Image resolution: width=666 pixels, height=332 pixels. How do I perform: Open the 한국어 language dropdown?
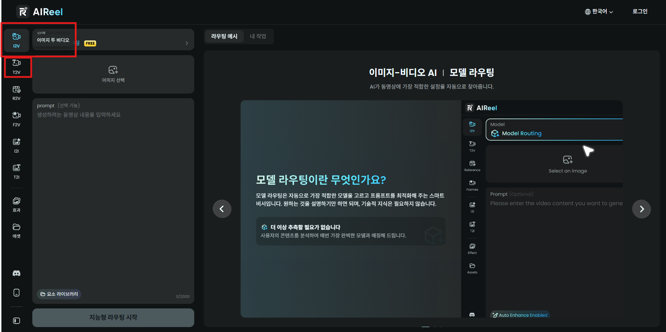[x=599, y=12]
